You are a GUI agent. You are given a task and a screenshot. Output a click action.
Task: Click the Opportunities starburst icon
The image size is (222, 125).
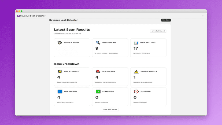[60, 72]
